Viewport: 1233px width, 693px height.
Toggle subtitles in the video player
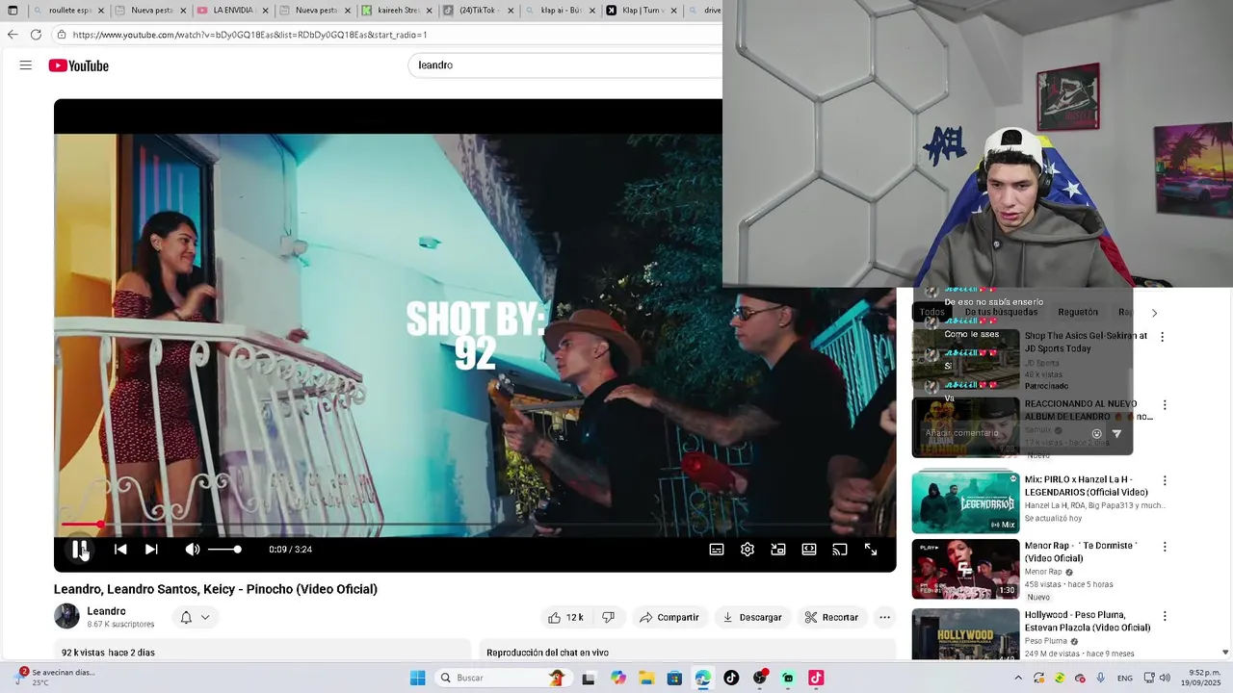[717, 550]
